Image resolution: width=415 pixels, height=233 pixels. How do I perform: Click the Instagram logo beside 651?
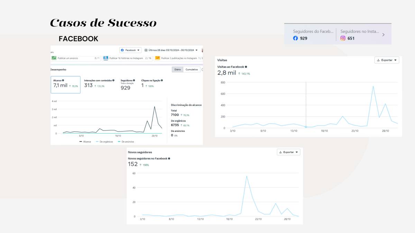click(x=343, y=38)
